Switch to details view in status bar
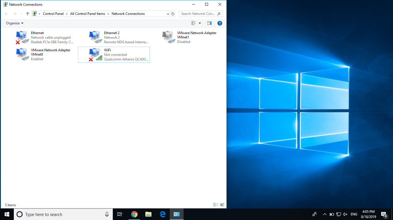This screenshot has height=220, width=393. [216, 205]
